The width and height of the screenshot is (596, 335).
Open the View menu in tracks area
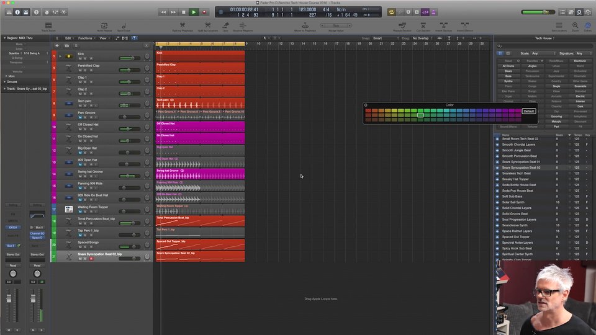click(x=104, y=38)
